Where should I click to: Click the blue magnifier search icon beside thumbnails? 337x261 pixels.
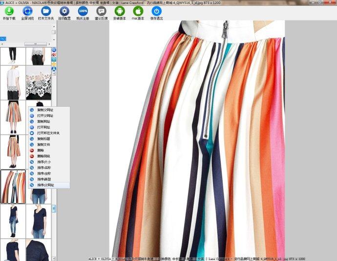pyautogui.click(x=54, y=50)
